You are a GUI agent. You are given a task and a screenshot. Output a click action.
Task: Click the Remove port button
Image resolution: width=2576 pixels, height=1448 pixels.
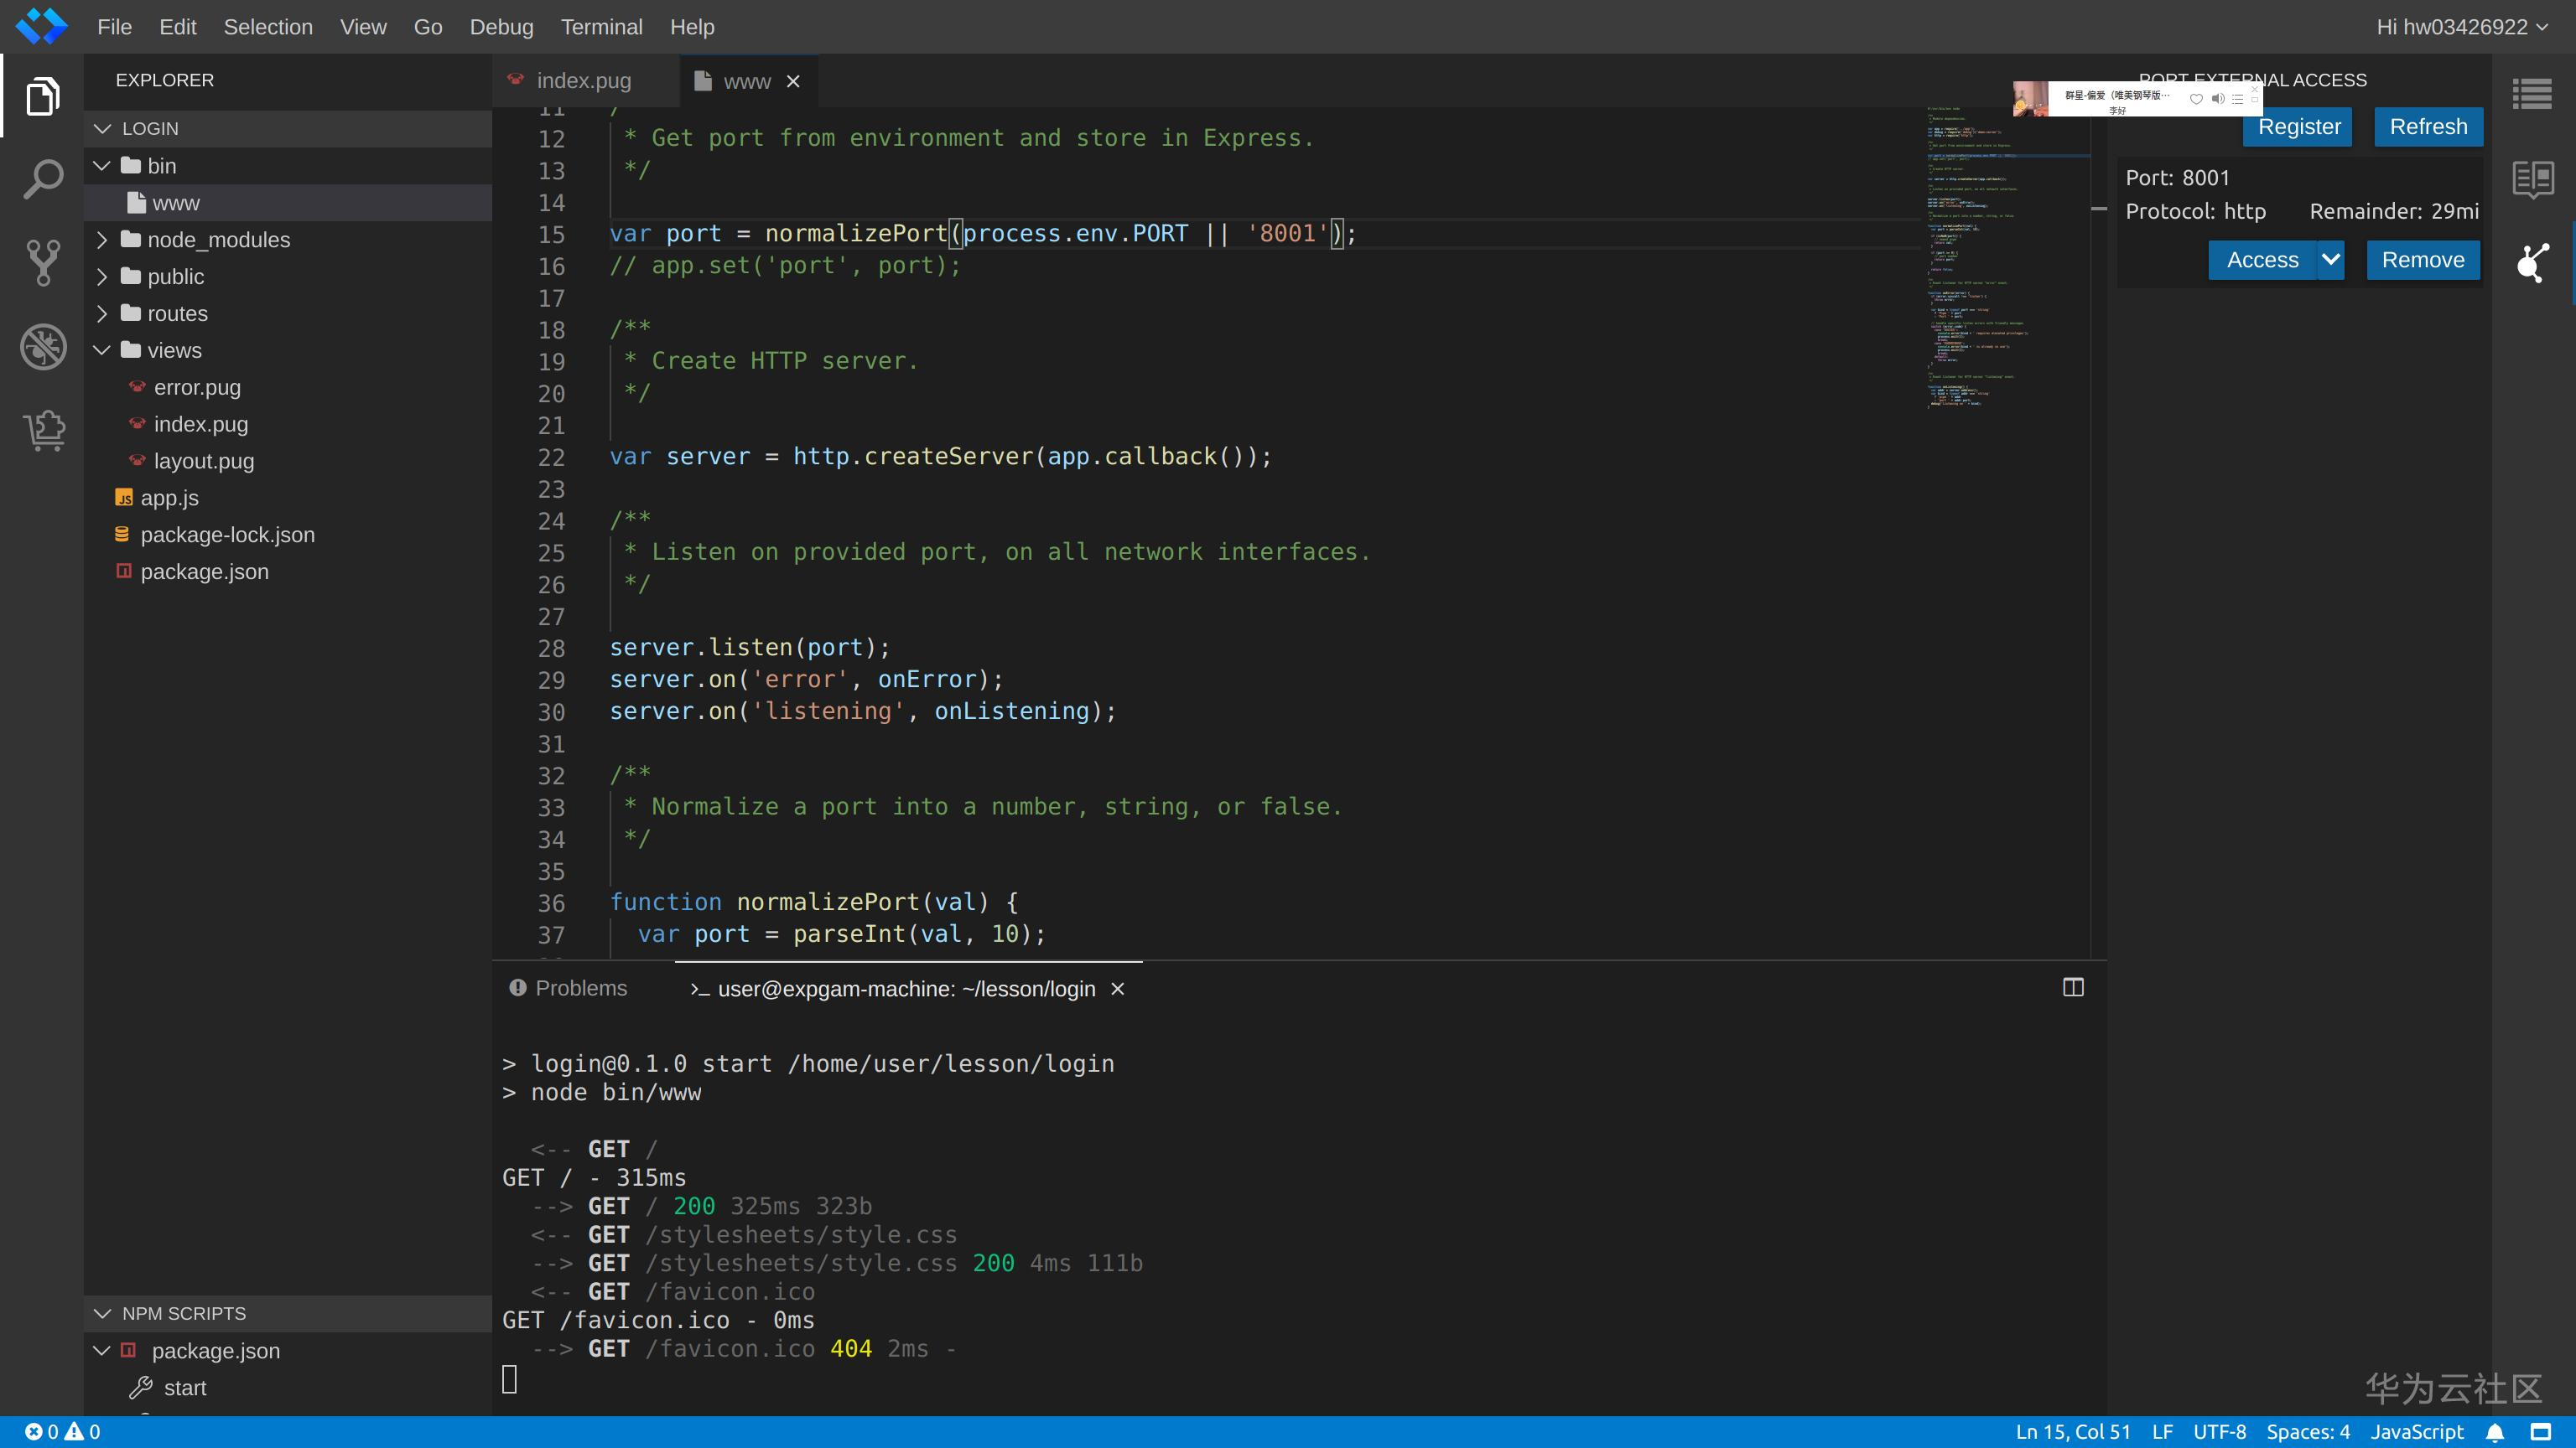click(x=2422, y=260)
